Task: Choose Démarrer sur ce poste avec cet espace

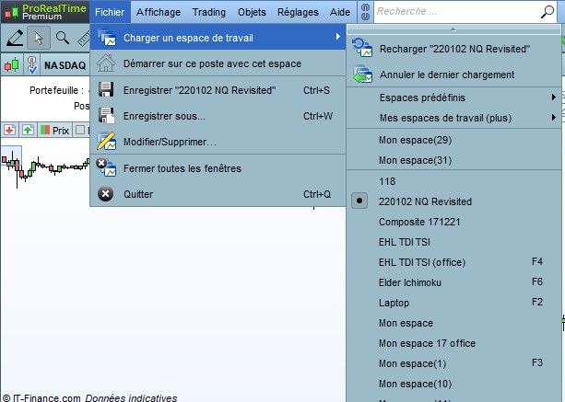Action: tap(218, 63)
